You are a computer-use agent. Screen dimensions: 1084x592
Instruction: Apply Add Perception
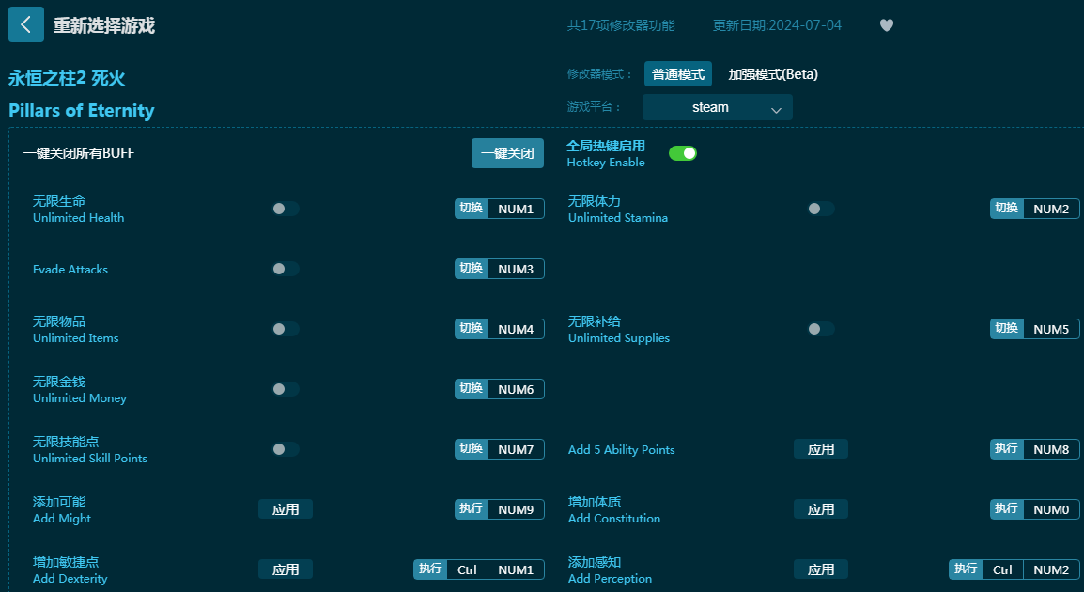(x=821, y=569)
